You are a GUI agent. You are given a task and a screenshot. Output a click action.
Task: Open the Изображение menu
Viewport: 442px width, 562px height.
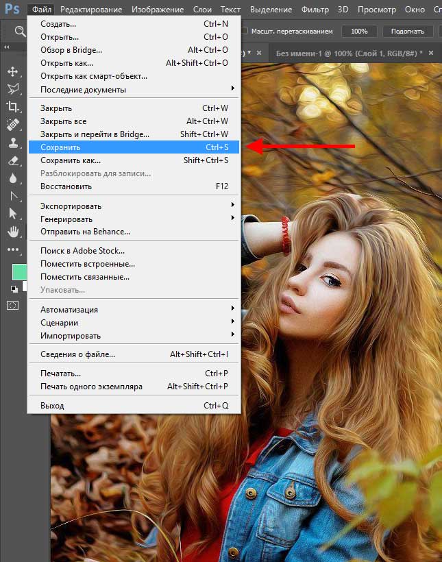click(158, 10)
